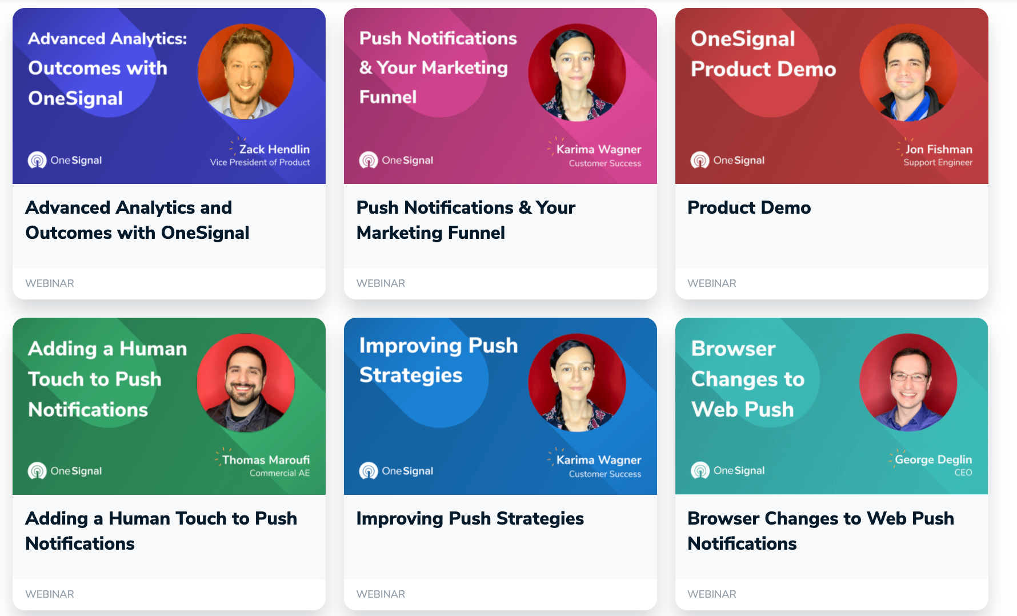
Task: Click OneSignal logo on Adding a Human Touch thumbnail
Action: [65, 471]
